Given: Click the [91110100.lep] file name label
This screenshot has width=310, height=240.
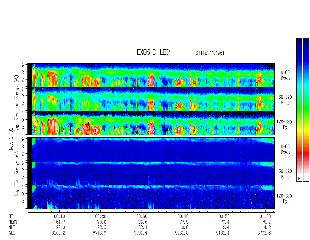Looking at the screenshot, I should point(209,53).
